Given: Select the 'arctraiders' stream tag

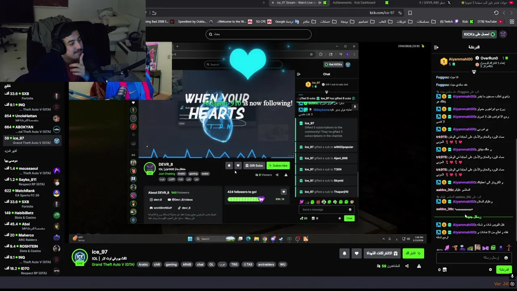Looking at the screenshot, I should [x=266, y=264].
